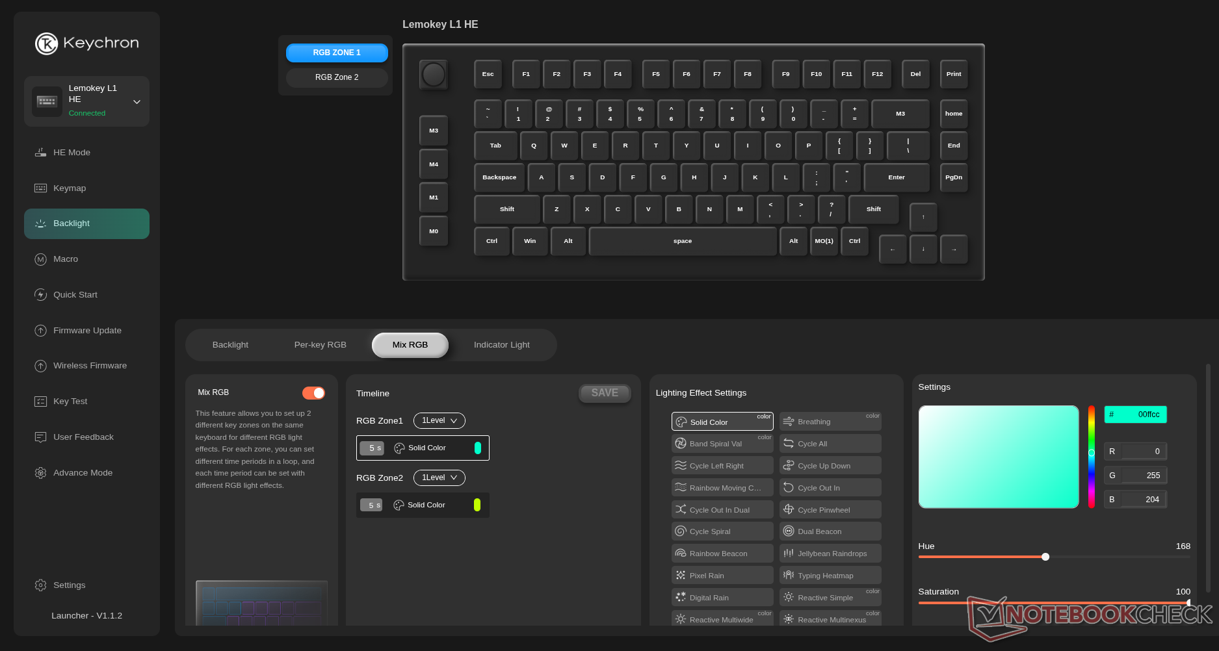Open HE Mode from the sidebar
Screen dimensions: 1219x651
click(72, 153)
